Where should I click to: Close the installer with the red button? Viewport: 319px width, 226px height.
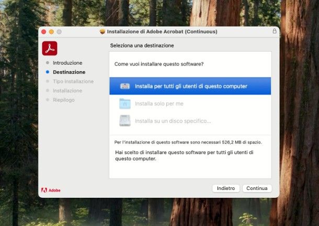44,32
